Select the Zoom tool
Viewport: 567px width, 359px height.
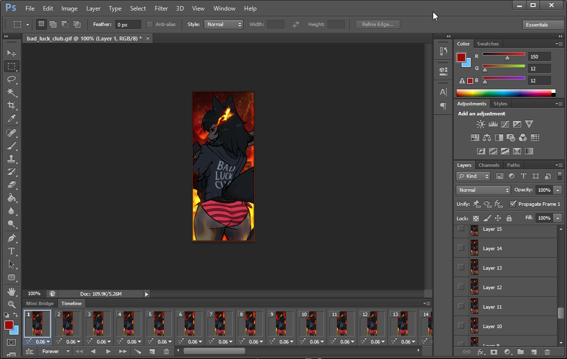pos(11,305)
